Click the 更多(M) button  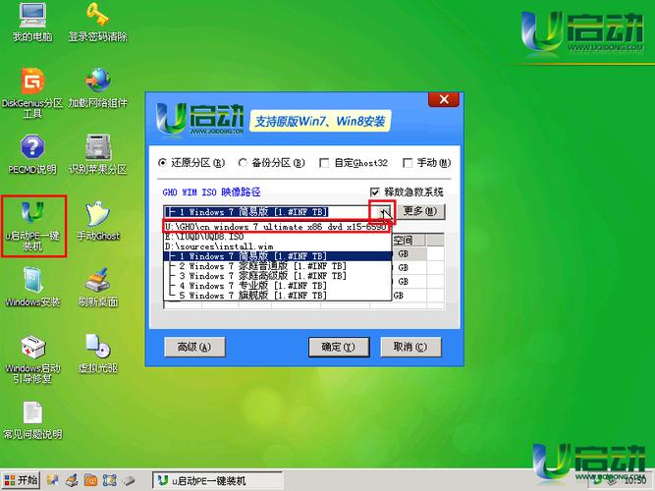[420, 211]
